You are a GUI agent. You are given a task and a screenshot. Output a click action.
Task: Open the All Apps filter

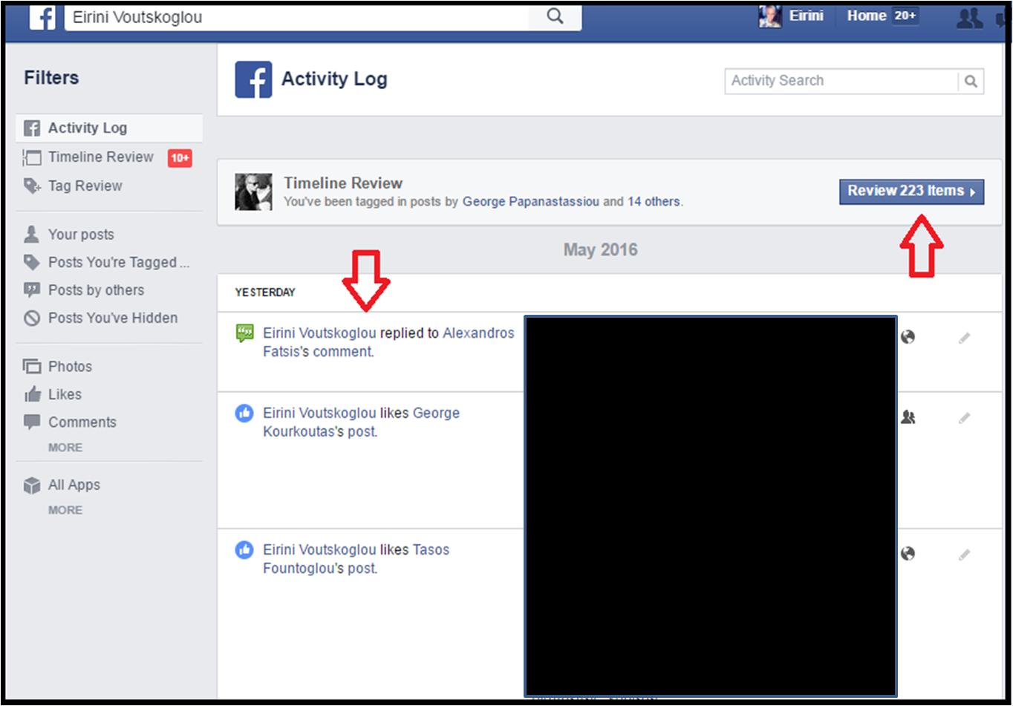74,485
